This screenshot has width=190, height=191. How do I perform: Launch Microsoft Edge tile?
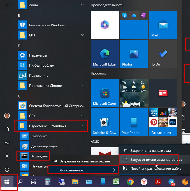point(105,54)
